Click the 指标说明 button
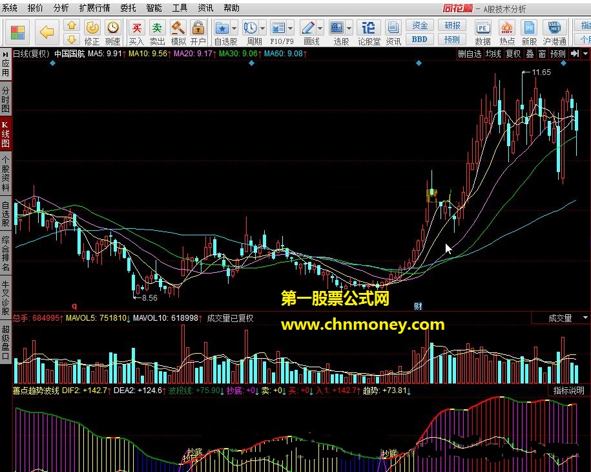The width and height of the screenshot is (591, 472). coord(568,391)
